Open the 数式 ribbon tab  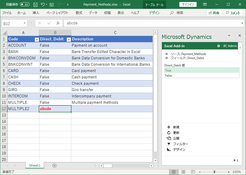click(x=79, y=13)
